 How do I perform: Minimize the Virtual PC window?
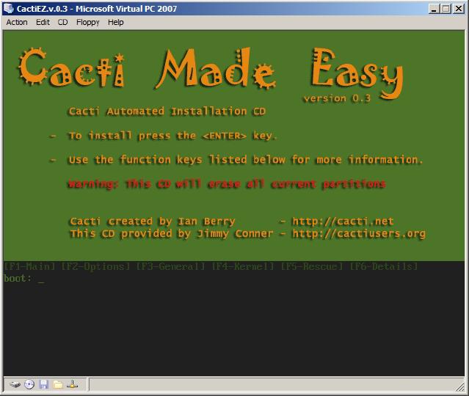click(x=434, y=9)
